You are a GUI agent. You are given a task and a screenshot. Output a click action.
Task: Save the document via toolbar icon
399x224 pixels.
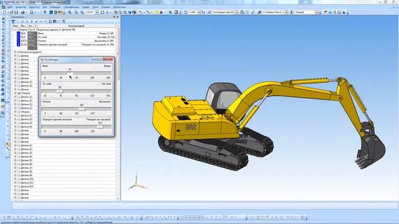tap(16, 12)
